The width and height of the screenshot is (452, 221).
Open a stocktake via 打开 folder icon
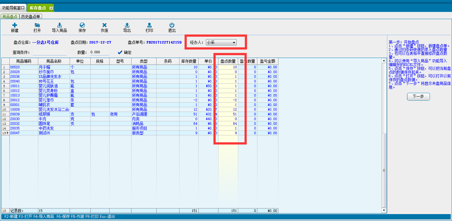pos(37,25)
